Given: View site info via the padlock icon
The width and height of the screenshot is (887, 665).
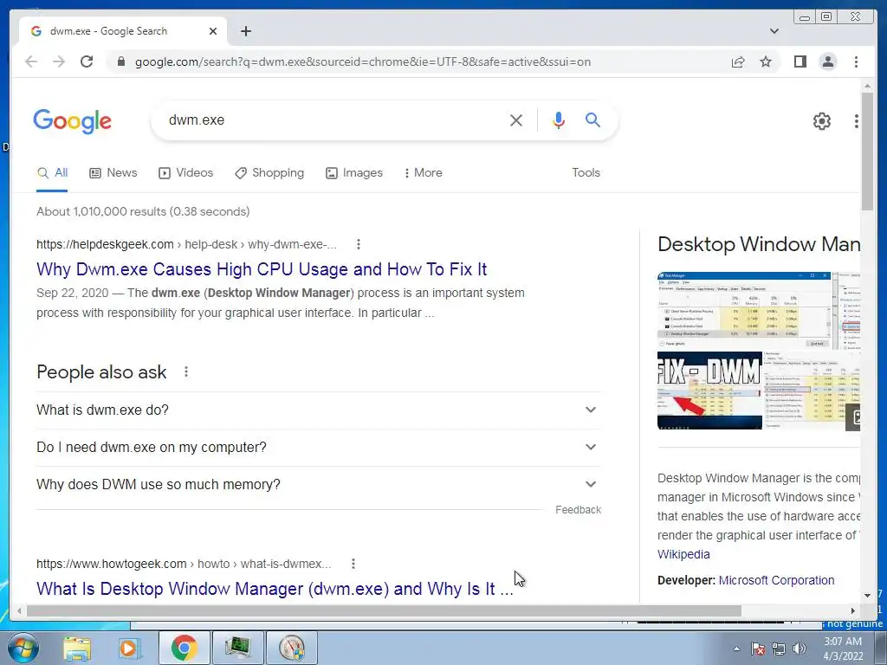Looking at the screenshot, I should point(120,61).
